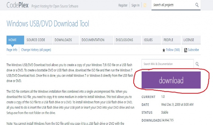Click the CURRENT label
This screenshot has height=125, width=213.
pyautogui.click(x=148, y=97)
